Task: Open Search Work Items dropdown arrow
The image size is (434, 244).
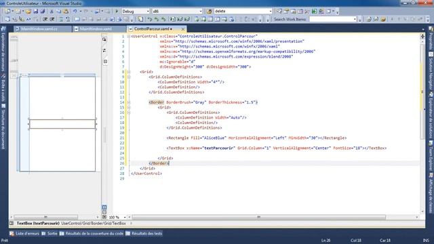Action: click(x=355, y=20)
